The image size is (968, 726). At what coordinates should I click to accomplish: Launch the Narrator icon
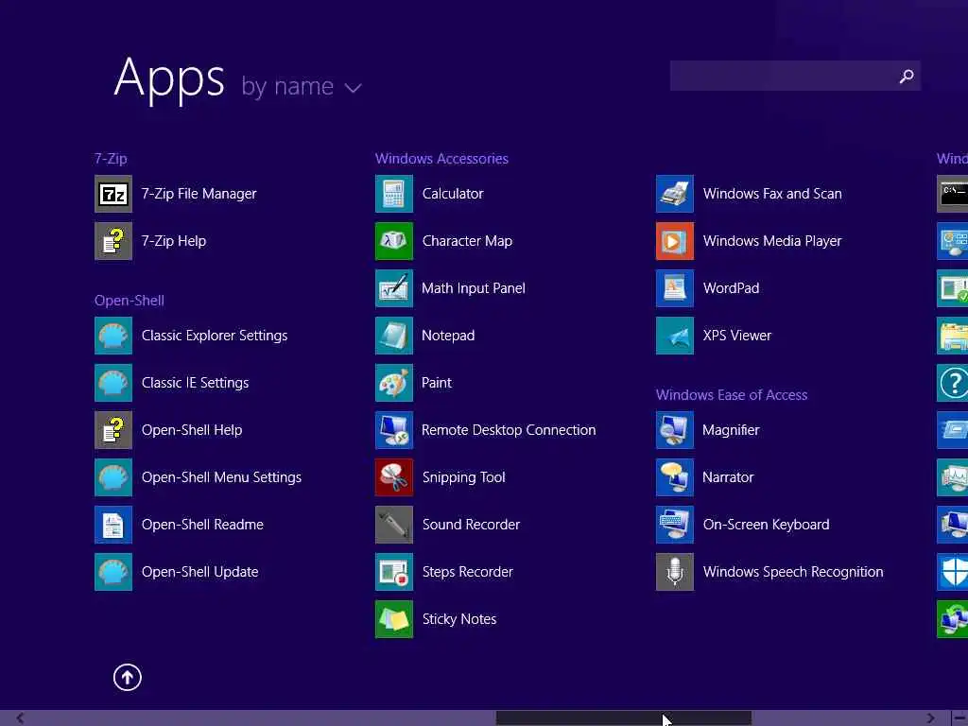[675, 477]
